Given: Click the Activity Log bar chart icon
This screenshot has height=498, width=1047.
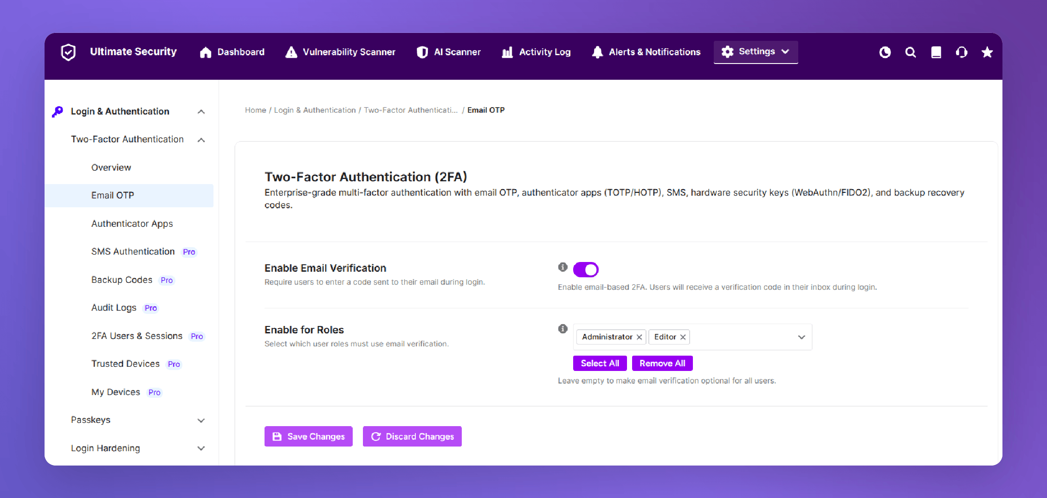Looking at the screenshot, I should (x=507, y=52).
